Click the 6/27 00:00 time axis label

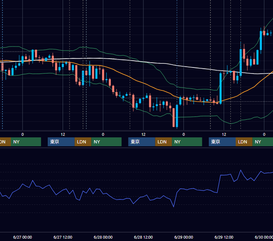coord(22,237)
